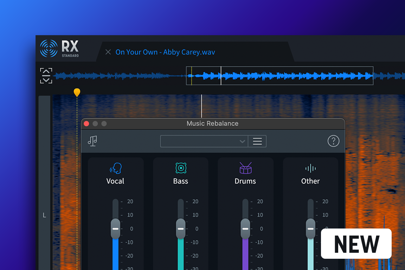Viewport: 405px width, 270px height.
Task: Close the Music Rebalance window
Action: 86,124
